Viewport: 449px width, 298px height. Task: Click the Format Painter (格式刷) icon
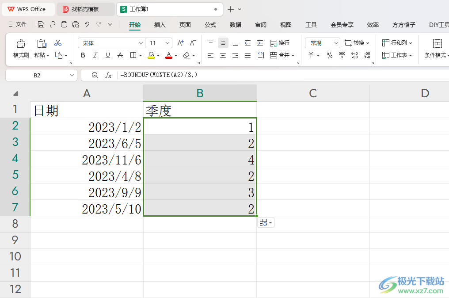coord(21,44)
